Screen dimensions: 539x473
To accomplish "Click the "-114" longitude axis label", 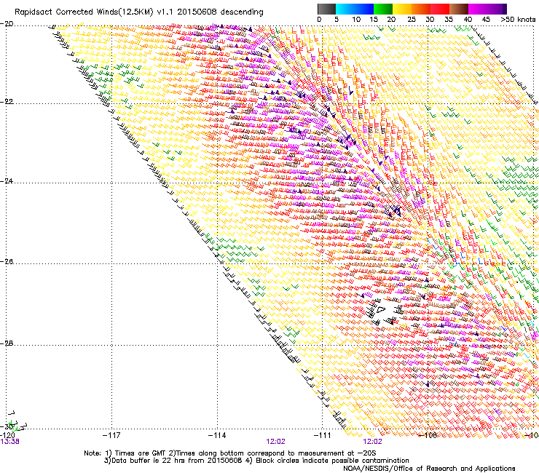I will (217, 435).
